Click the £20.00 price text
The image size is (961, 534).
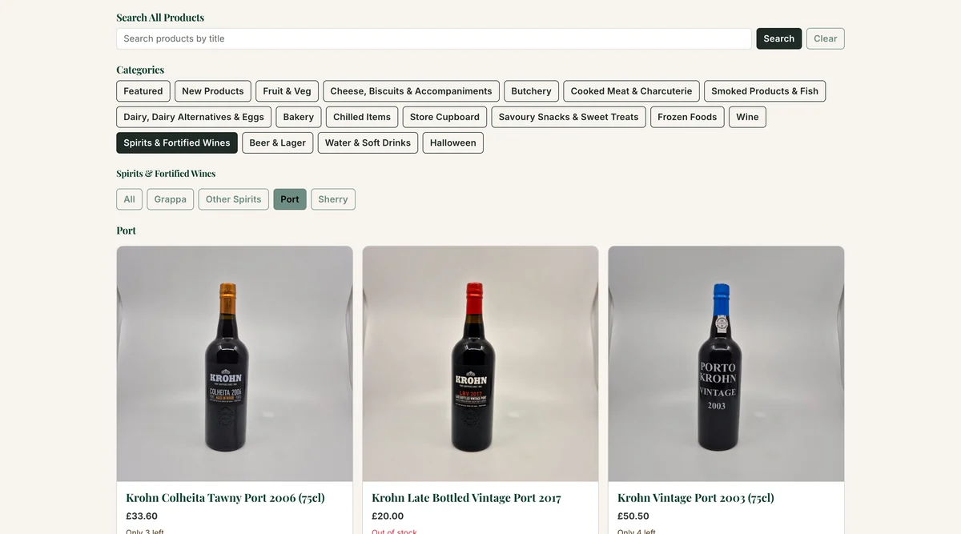coord(388,516)
